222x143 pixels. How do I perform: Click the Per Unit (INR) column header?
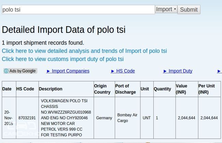(209, 89)
